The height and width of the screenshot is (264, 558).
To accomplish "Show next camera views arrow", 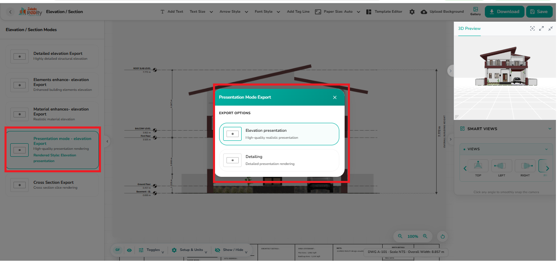I will pos(547,168).
